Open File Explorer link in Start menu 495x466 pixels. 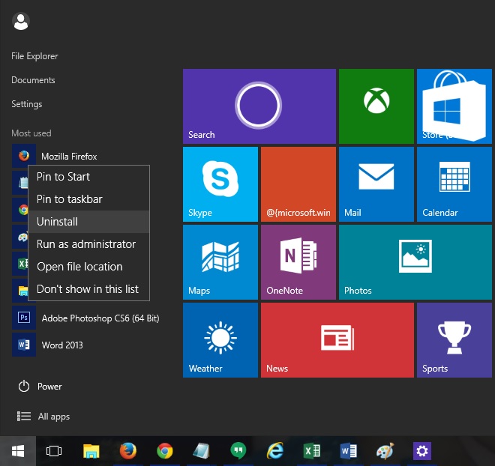coord(34,56)
